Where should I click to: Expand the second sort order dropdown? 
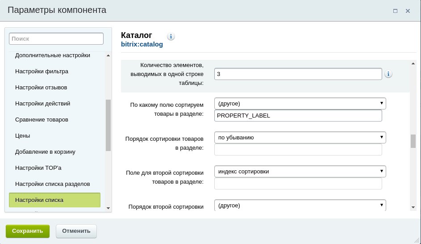300,205
